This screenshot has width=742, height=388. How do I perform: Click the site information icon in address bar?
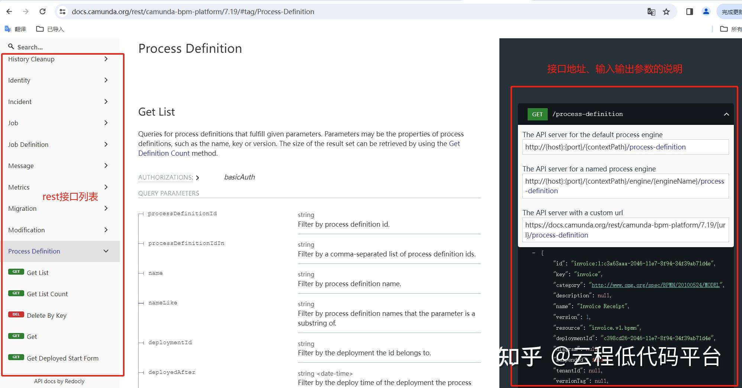pyautogui.click(x=62, y=12)
